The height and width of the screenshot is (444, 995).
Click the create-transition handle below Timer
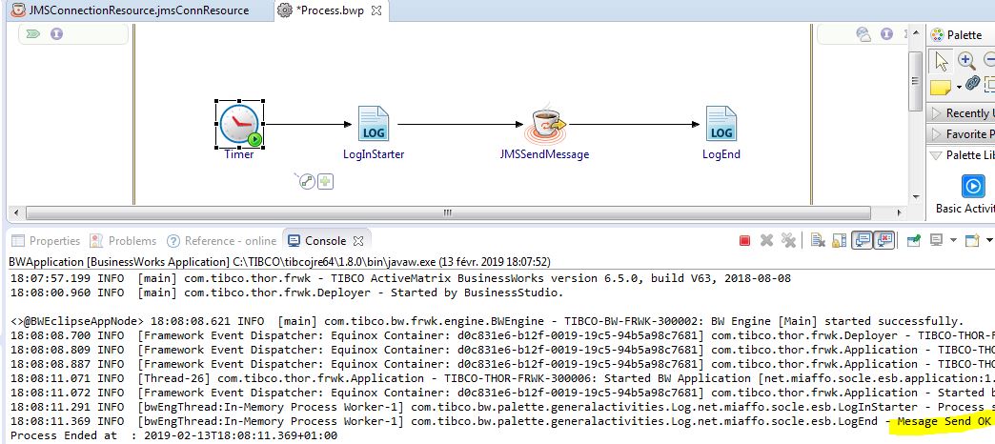click(x=307, y=182)
